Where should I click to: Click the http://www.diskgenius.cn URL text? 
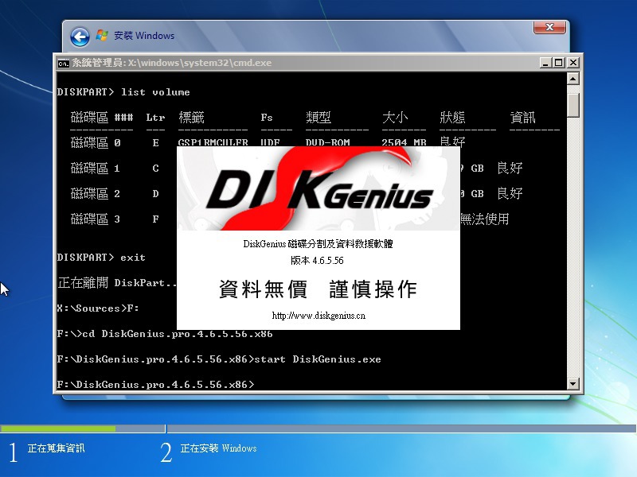(318, 316)
